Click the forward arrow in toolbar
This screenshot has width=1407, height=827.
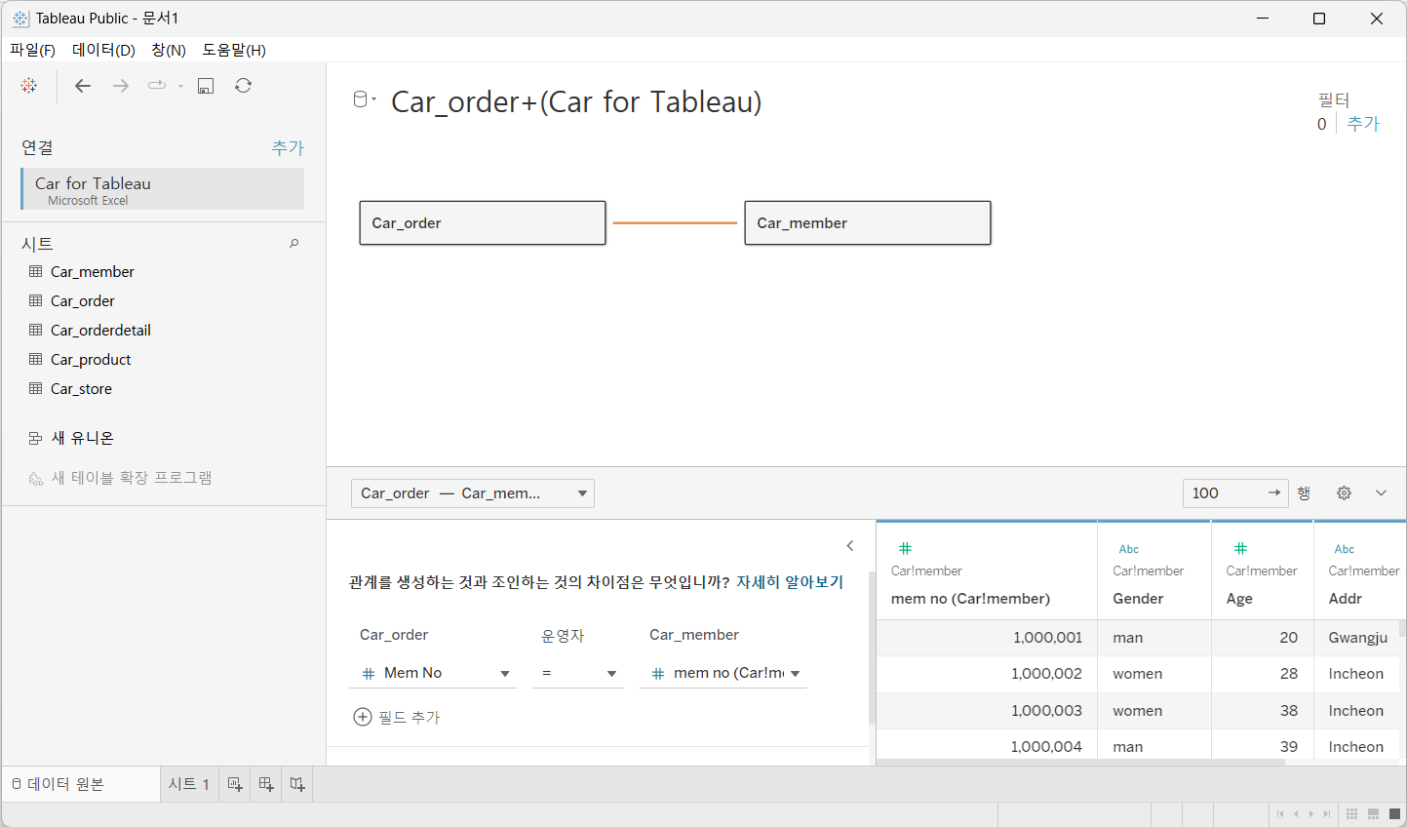pos(121,86)
